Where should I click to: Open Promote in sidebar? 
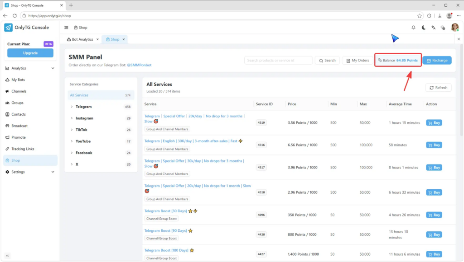(x=30, y=137)
